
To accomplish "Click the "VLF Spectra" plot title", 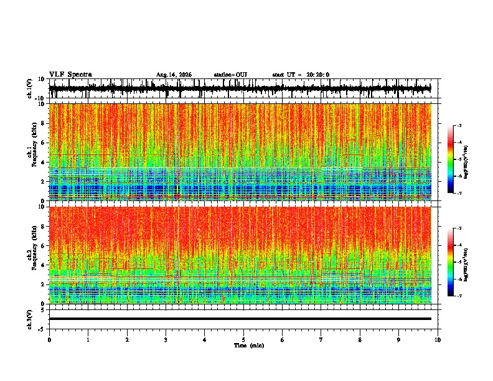I will 70,74.
